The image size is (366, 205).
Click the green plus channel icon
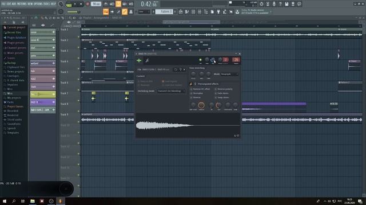click(139, 61)
